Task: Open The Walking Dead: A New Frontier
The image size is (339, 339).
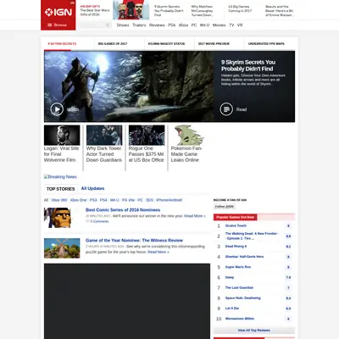Action: (252, 236)
